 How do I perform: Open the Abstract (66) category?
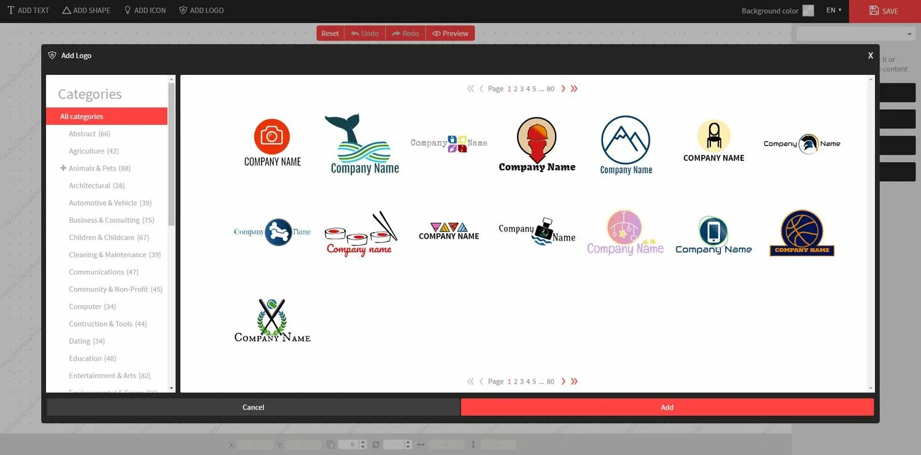[x=90, y=133]
